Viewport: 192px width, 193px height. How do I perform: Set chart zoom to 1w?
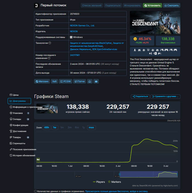(55, 128)
